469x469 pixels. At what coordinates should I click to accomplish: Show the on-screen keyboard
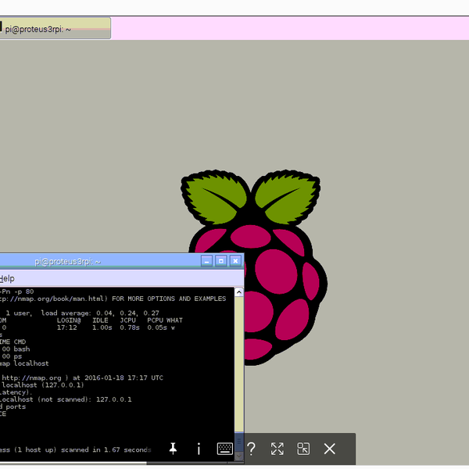[x=224, y=449]
